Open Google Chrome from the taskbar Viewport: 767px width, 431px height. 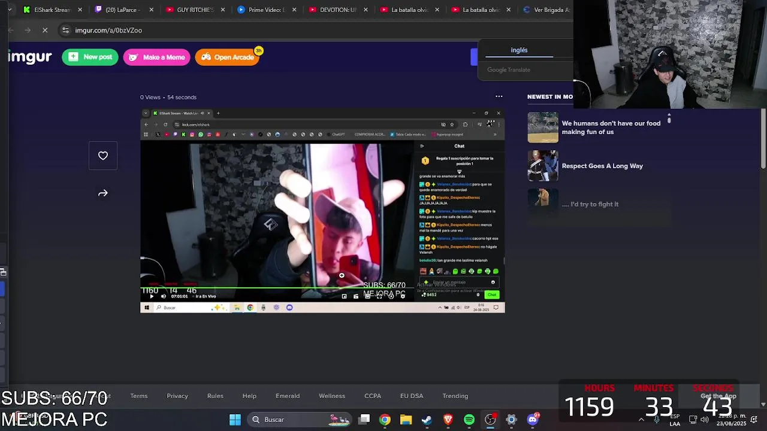click(x=385, y=420)
